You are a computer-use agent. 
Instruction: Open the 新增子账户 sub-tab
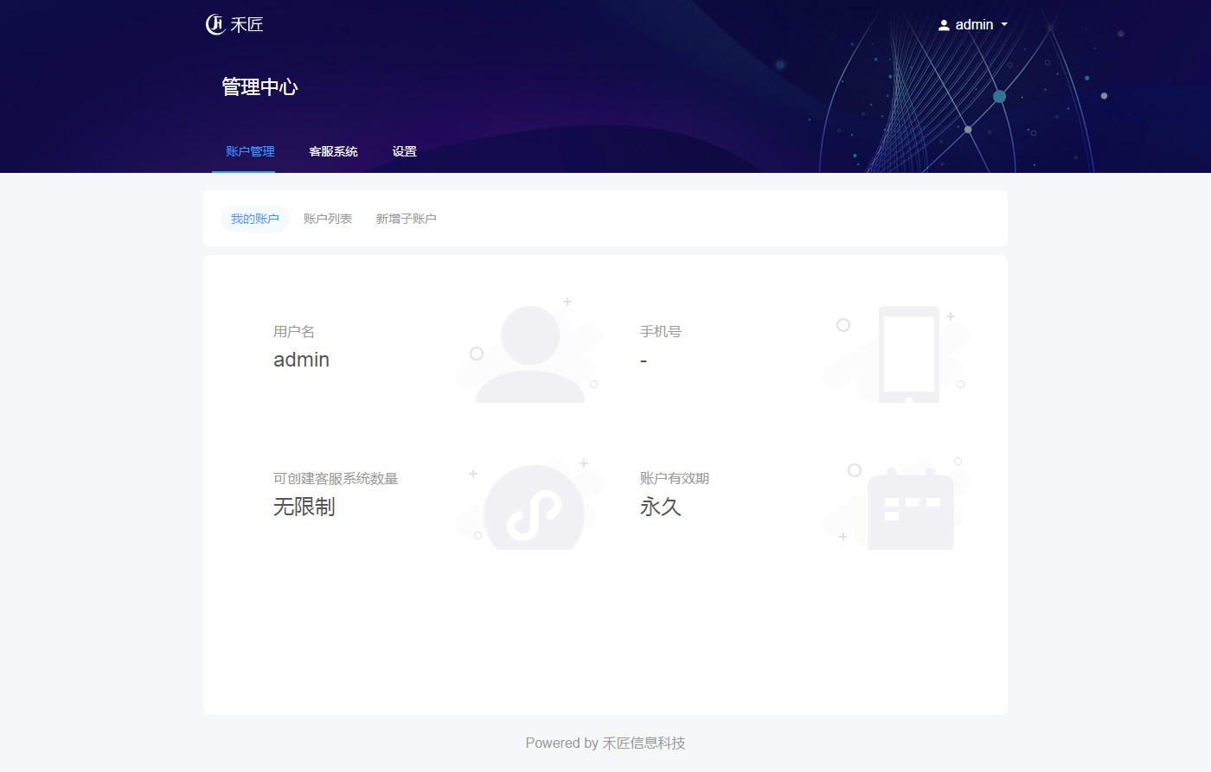[x=406, y=219]
